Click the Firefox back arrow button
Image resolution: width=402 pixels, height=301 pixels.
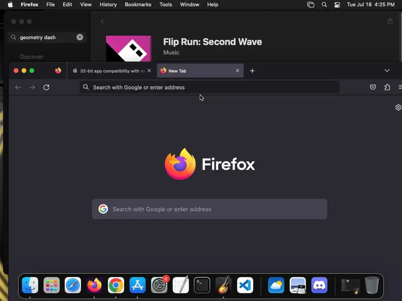tap(18, 87)
